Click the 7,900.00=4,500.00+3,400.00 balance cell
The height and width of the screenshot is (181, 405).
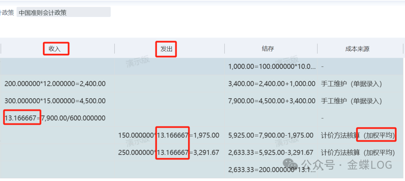(x=271, y=101)
